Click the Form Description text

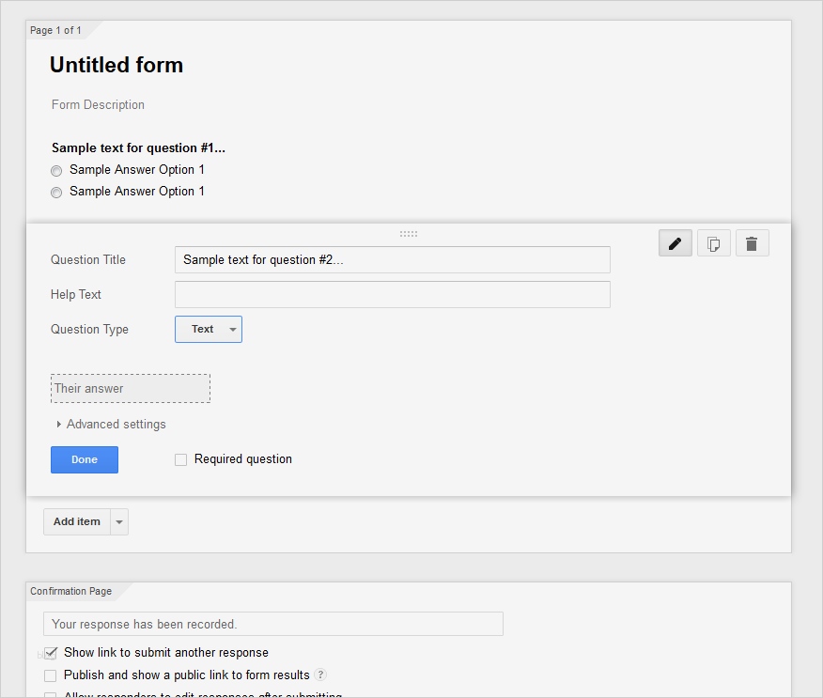click(99, 105)
